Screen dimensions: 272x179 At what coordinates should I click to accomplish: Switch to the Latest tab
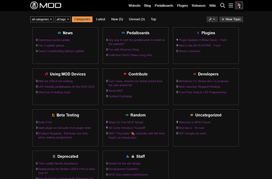point(101,19)
